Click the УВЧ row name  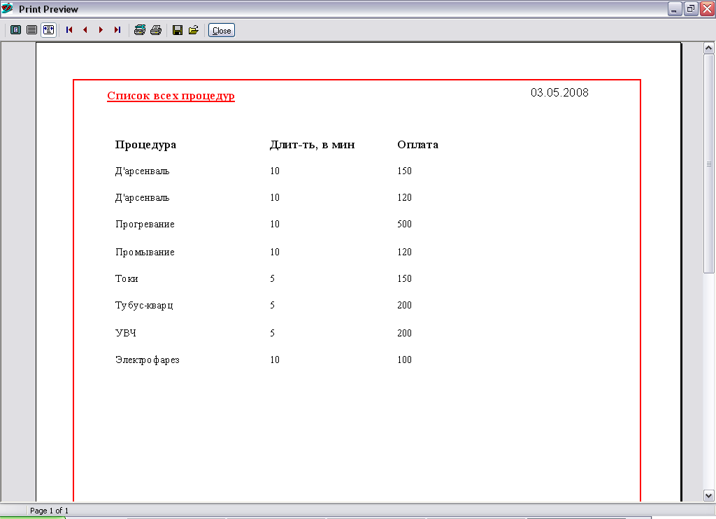(126, 333)
